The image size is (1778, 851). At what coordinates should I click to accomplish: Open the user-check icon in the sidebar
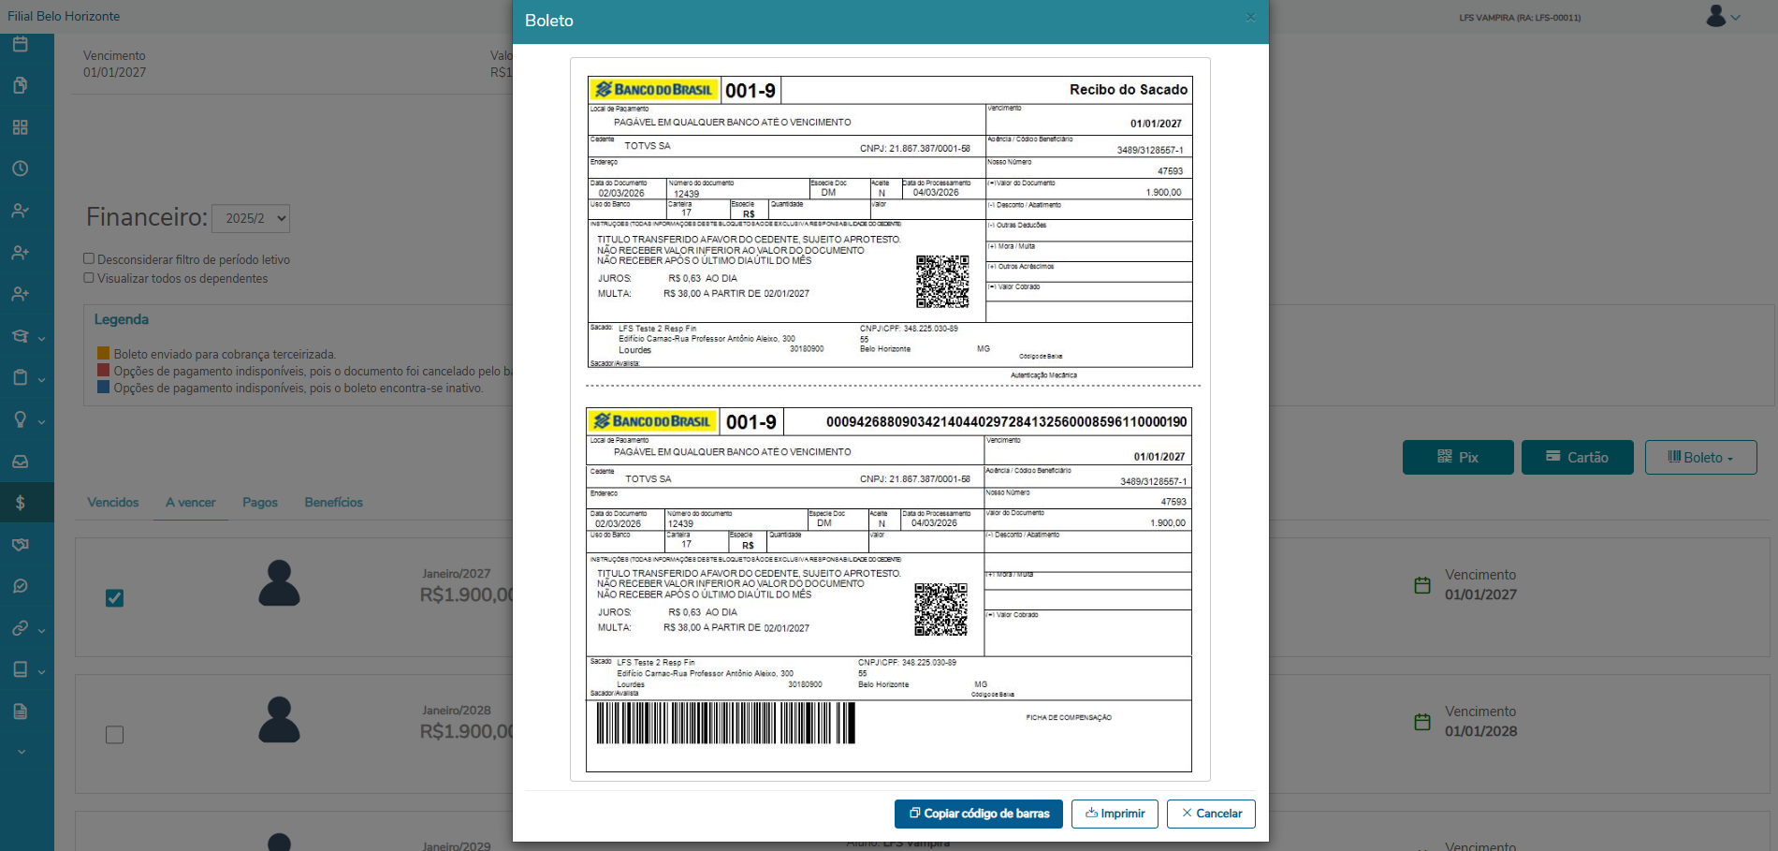click(21, 211)
